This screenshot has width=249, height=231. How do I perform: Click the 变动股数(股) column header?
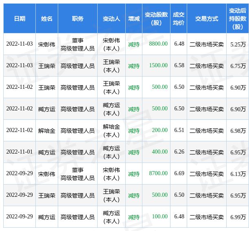point(156,19)
